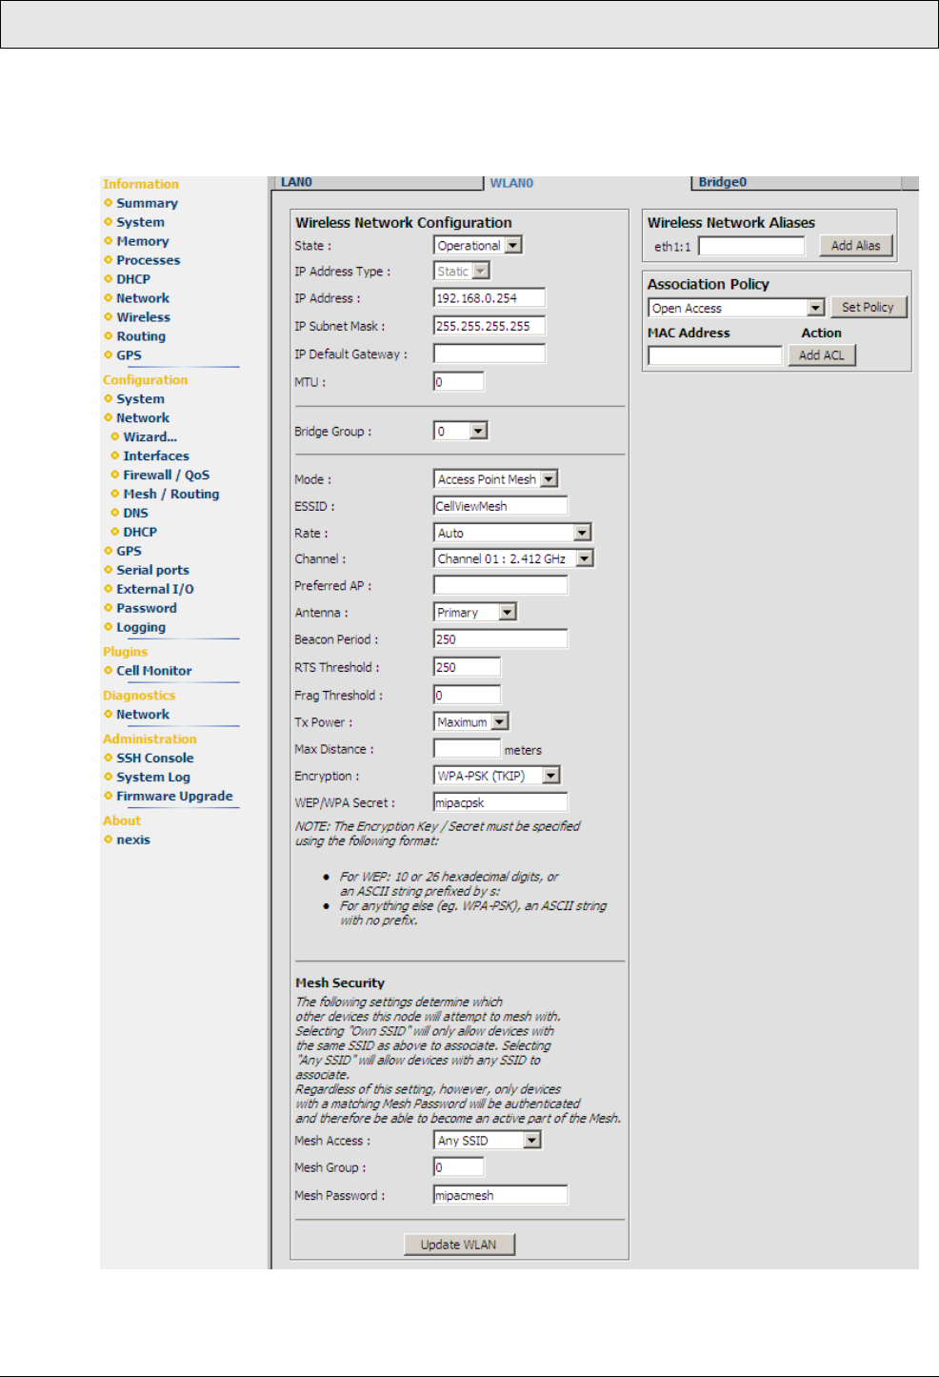Focus the MAC Address input field
Image resolution: width=939 pixels, height=1377 pixels.
click(715, 355)
